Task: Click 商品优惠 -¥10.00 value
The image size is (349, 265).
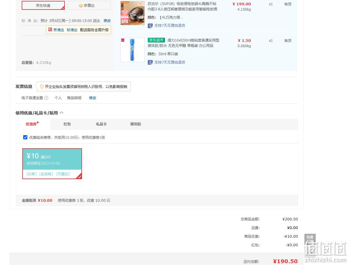Action: click(290, 236)
